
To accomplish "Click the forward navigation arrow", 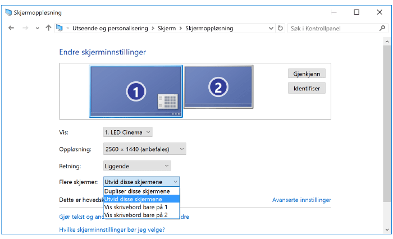I will 25,28.
